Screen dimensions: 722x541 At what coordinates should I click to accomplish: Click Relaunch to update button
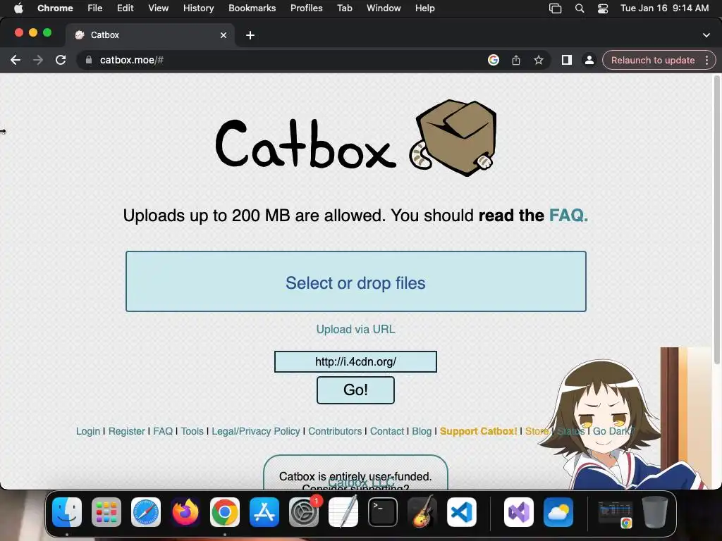652,61
